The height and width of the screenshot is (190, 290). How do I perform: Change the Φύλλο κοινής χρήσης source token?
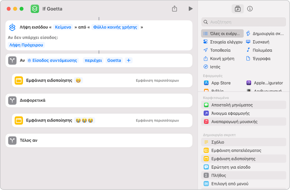pos(115,27)
